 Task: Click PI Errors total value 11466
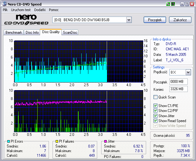(x=41, y=155)
